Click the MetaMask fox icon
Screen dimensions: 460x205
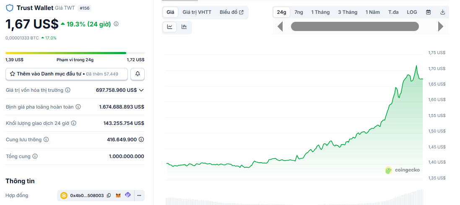[x=118, y=195]
